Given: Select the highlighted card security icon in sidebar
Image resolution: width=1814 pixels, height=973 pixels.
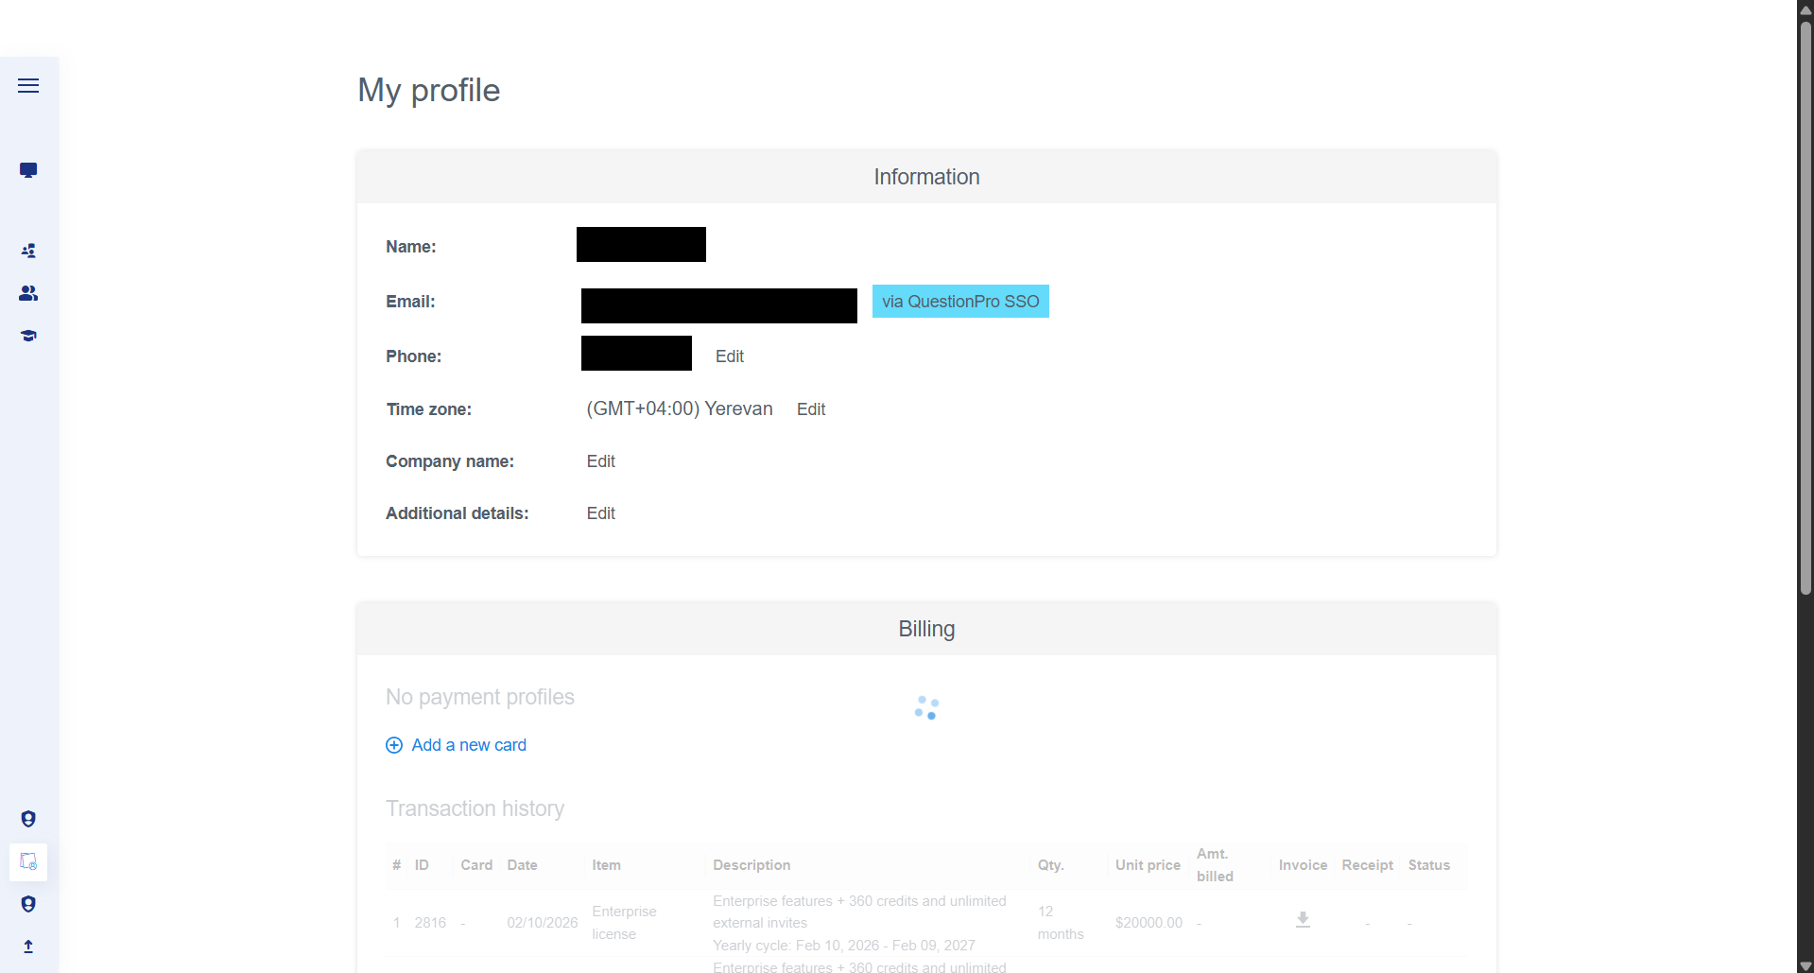Looking at the screenshot, I should 28,861.
